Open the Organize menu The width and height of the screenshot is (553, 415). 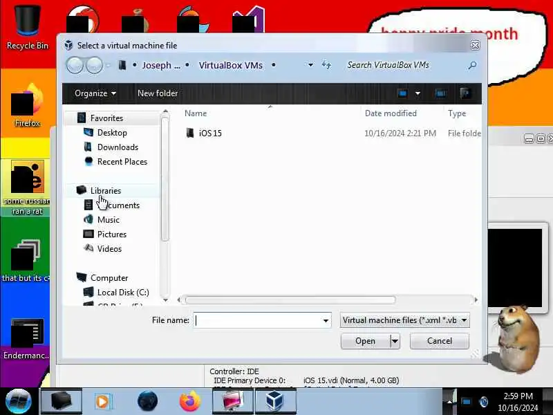click(x=95, y=93)
